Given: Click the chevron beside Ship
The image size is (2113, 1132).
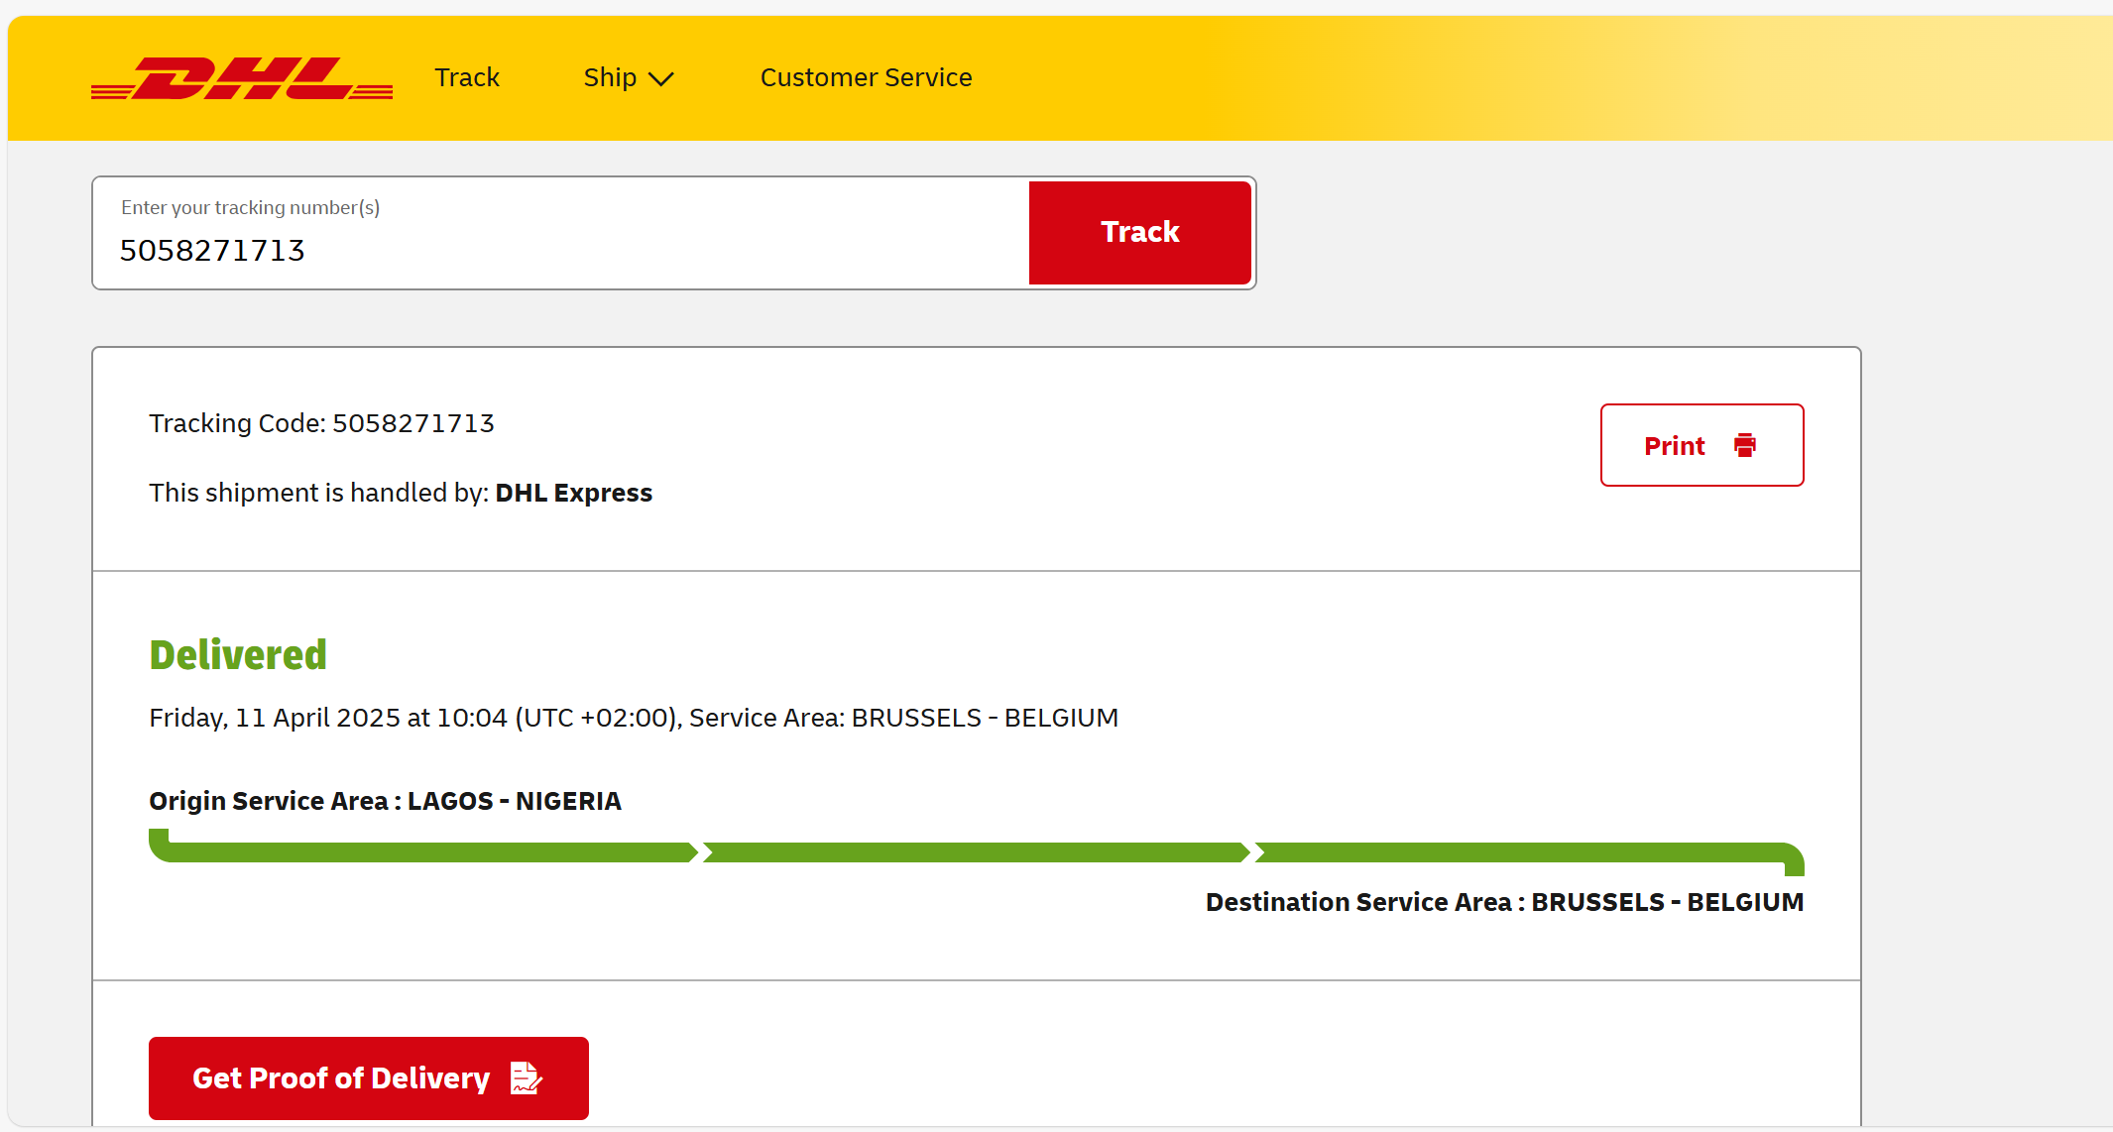Looking at the screenshot, I should tap(661, 79).
